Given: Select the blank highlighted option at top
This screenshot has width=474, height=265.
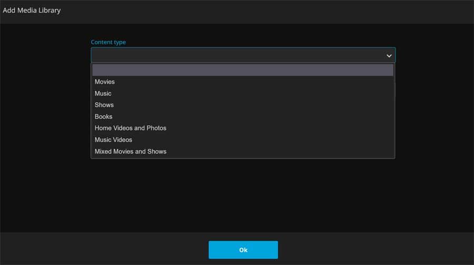Looking at the screenshot, I should (x=243, y=70).
